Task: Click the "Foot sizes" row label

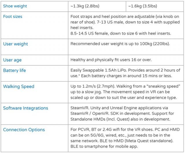Action: (13, 16)
